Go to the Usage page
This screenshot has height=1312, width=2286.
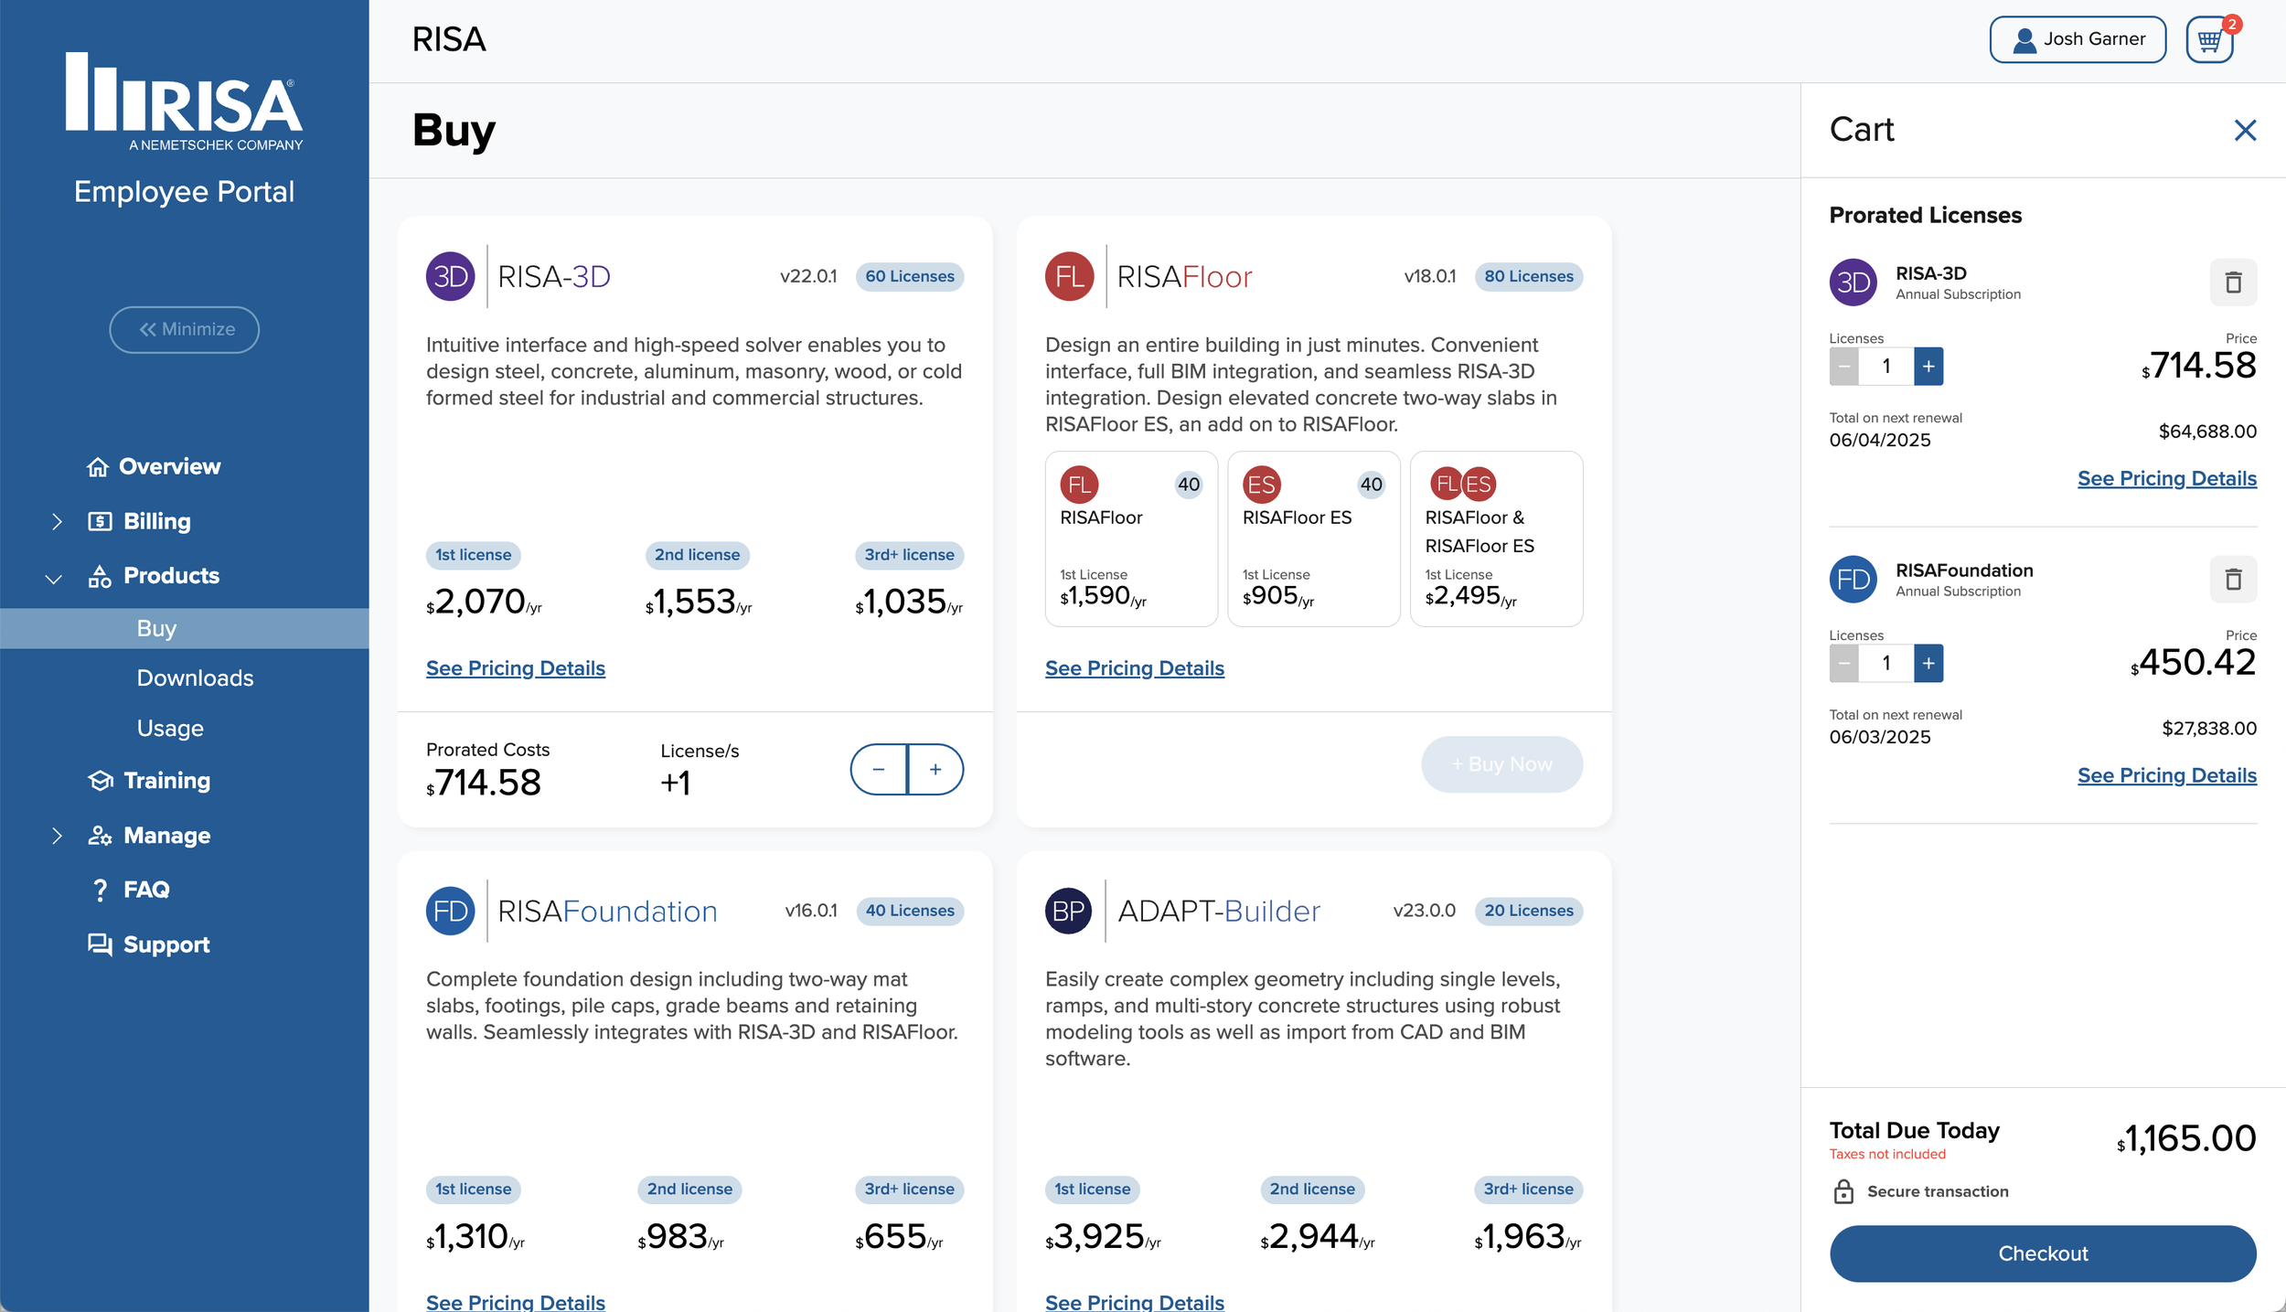pos(170,729)
